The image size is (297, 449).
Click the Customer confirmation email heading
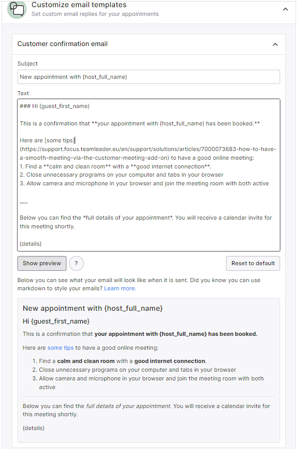tap(62, 44)
